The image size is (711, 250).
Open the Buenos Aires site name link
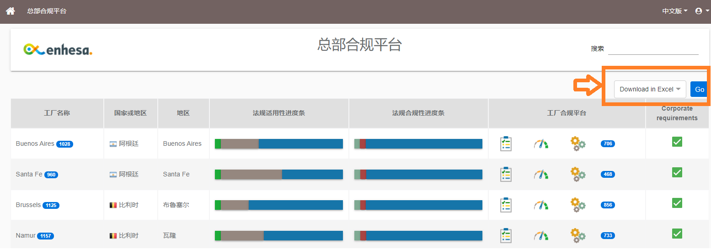pyautogui.click(x=35, y=144)
